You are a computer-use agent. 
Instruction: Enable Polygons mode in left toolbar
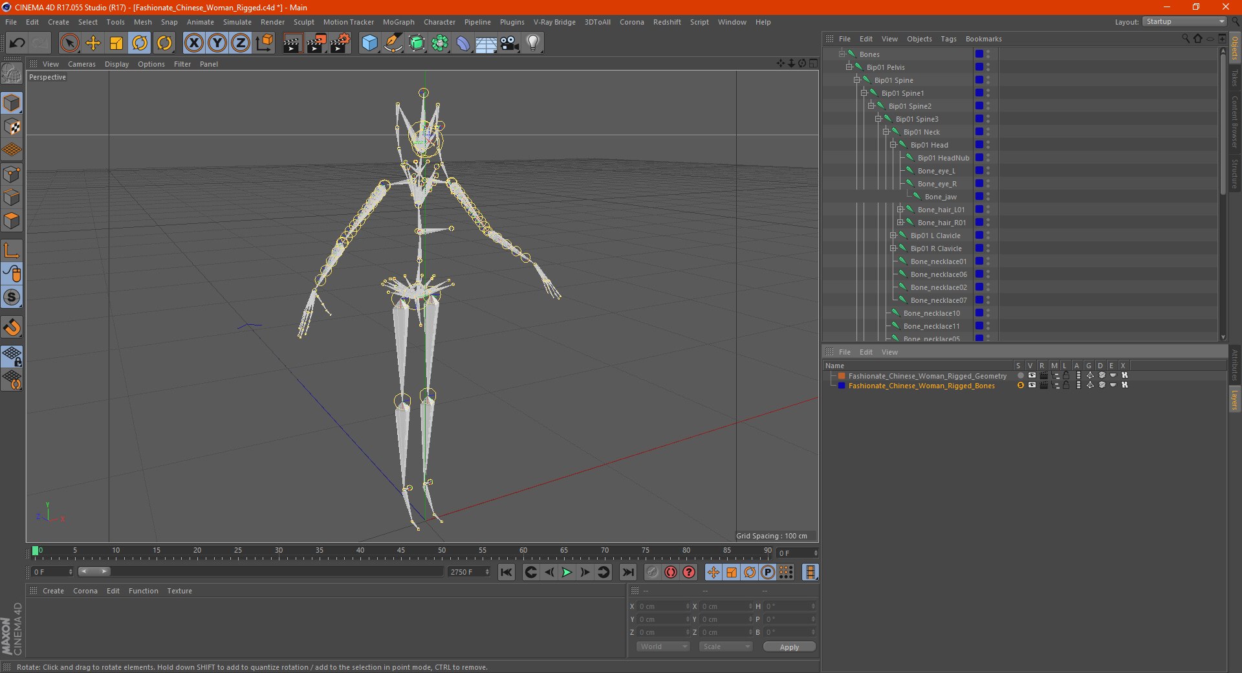pyautogui.click(x=12, y=221)
